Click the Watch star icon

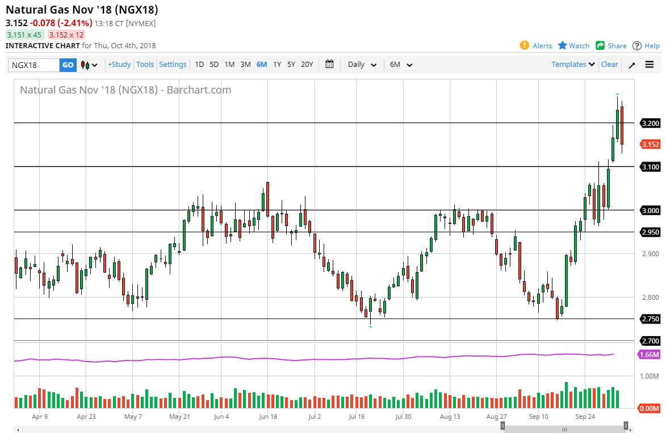[x=563, y=45]
